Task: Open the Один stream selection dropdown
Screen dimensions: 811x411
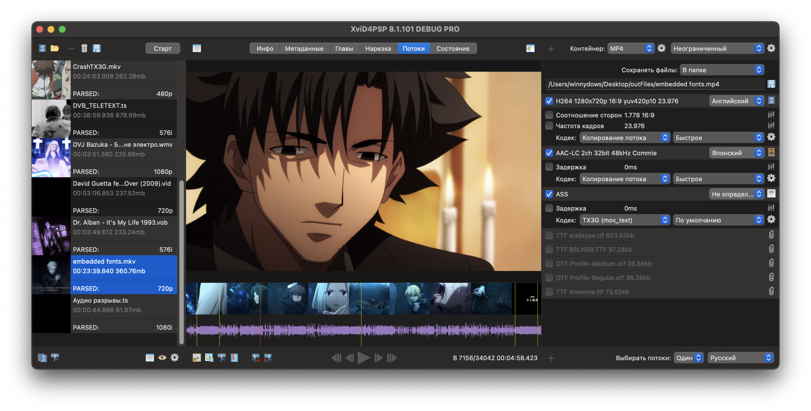Action: [x=688, y=358]
